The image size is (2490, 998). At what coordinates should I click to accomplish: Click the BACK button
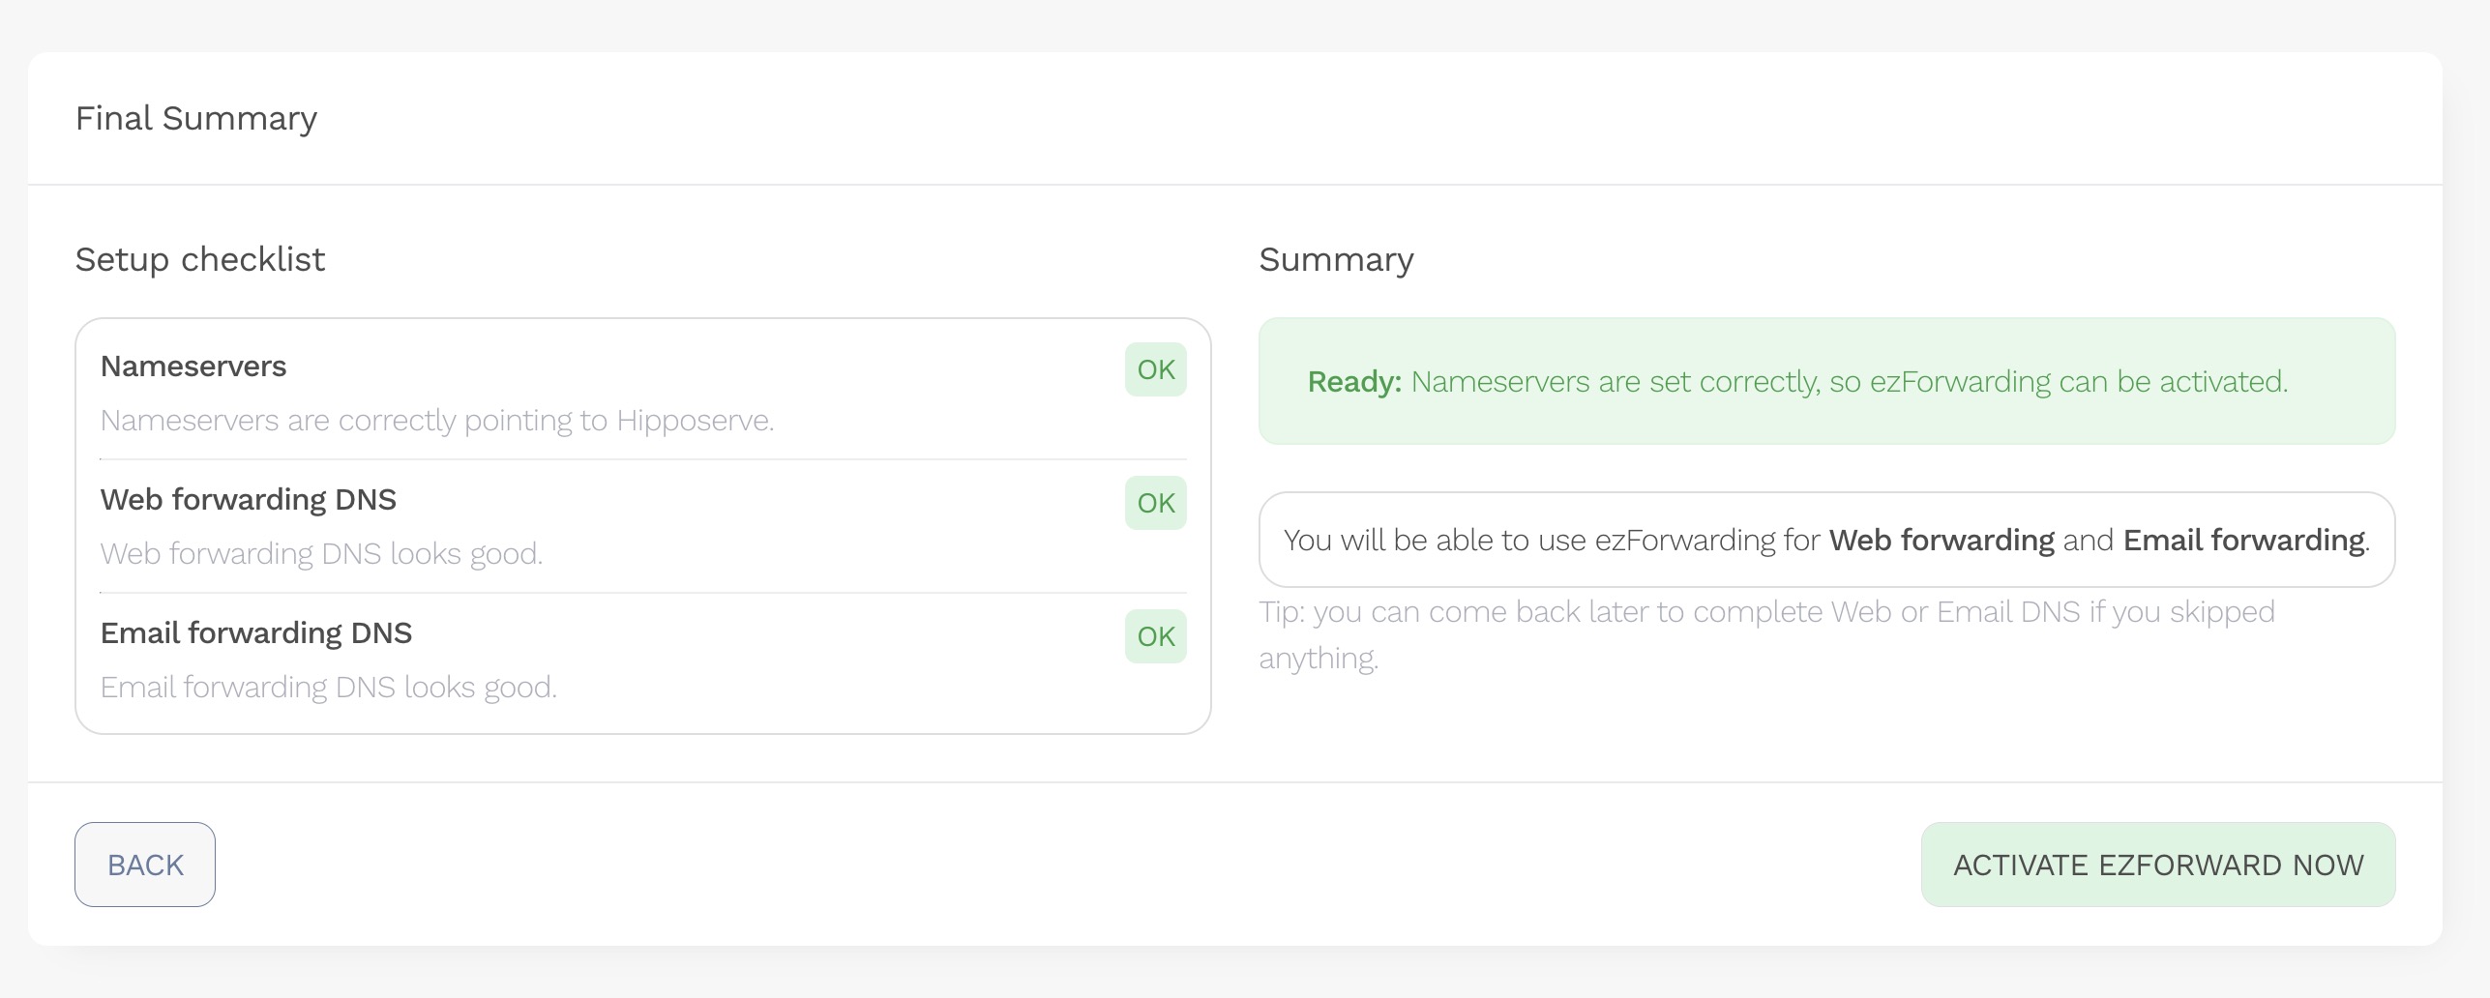[145, 865]
